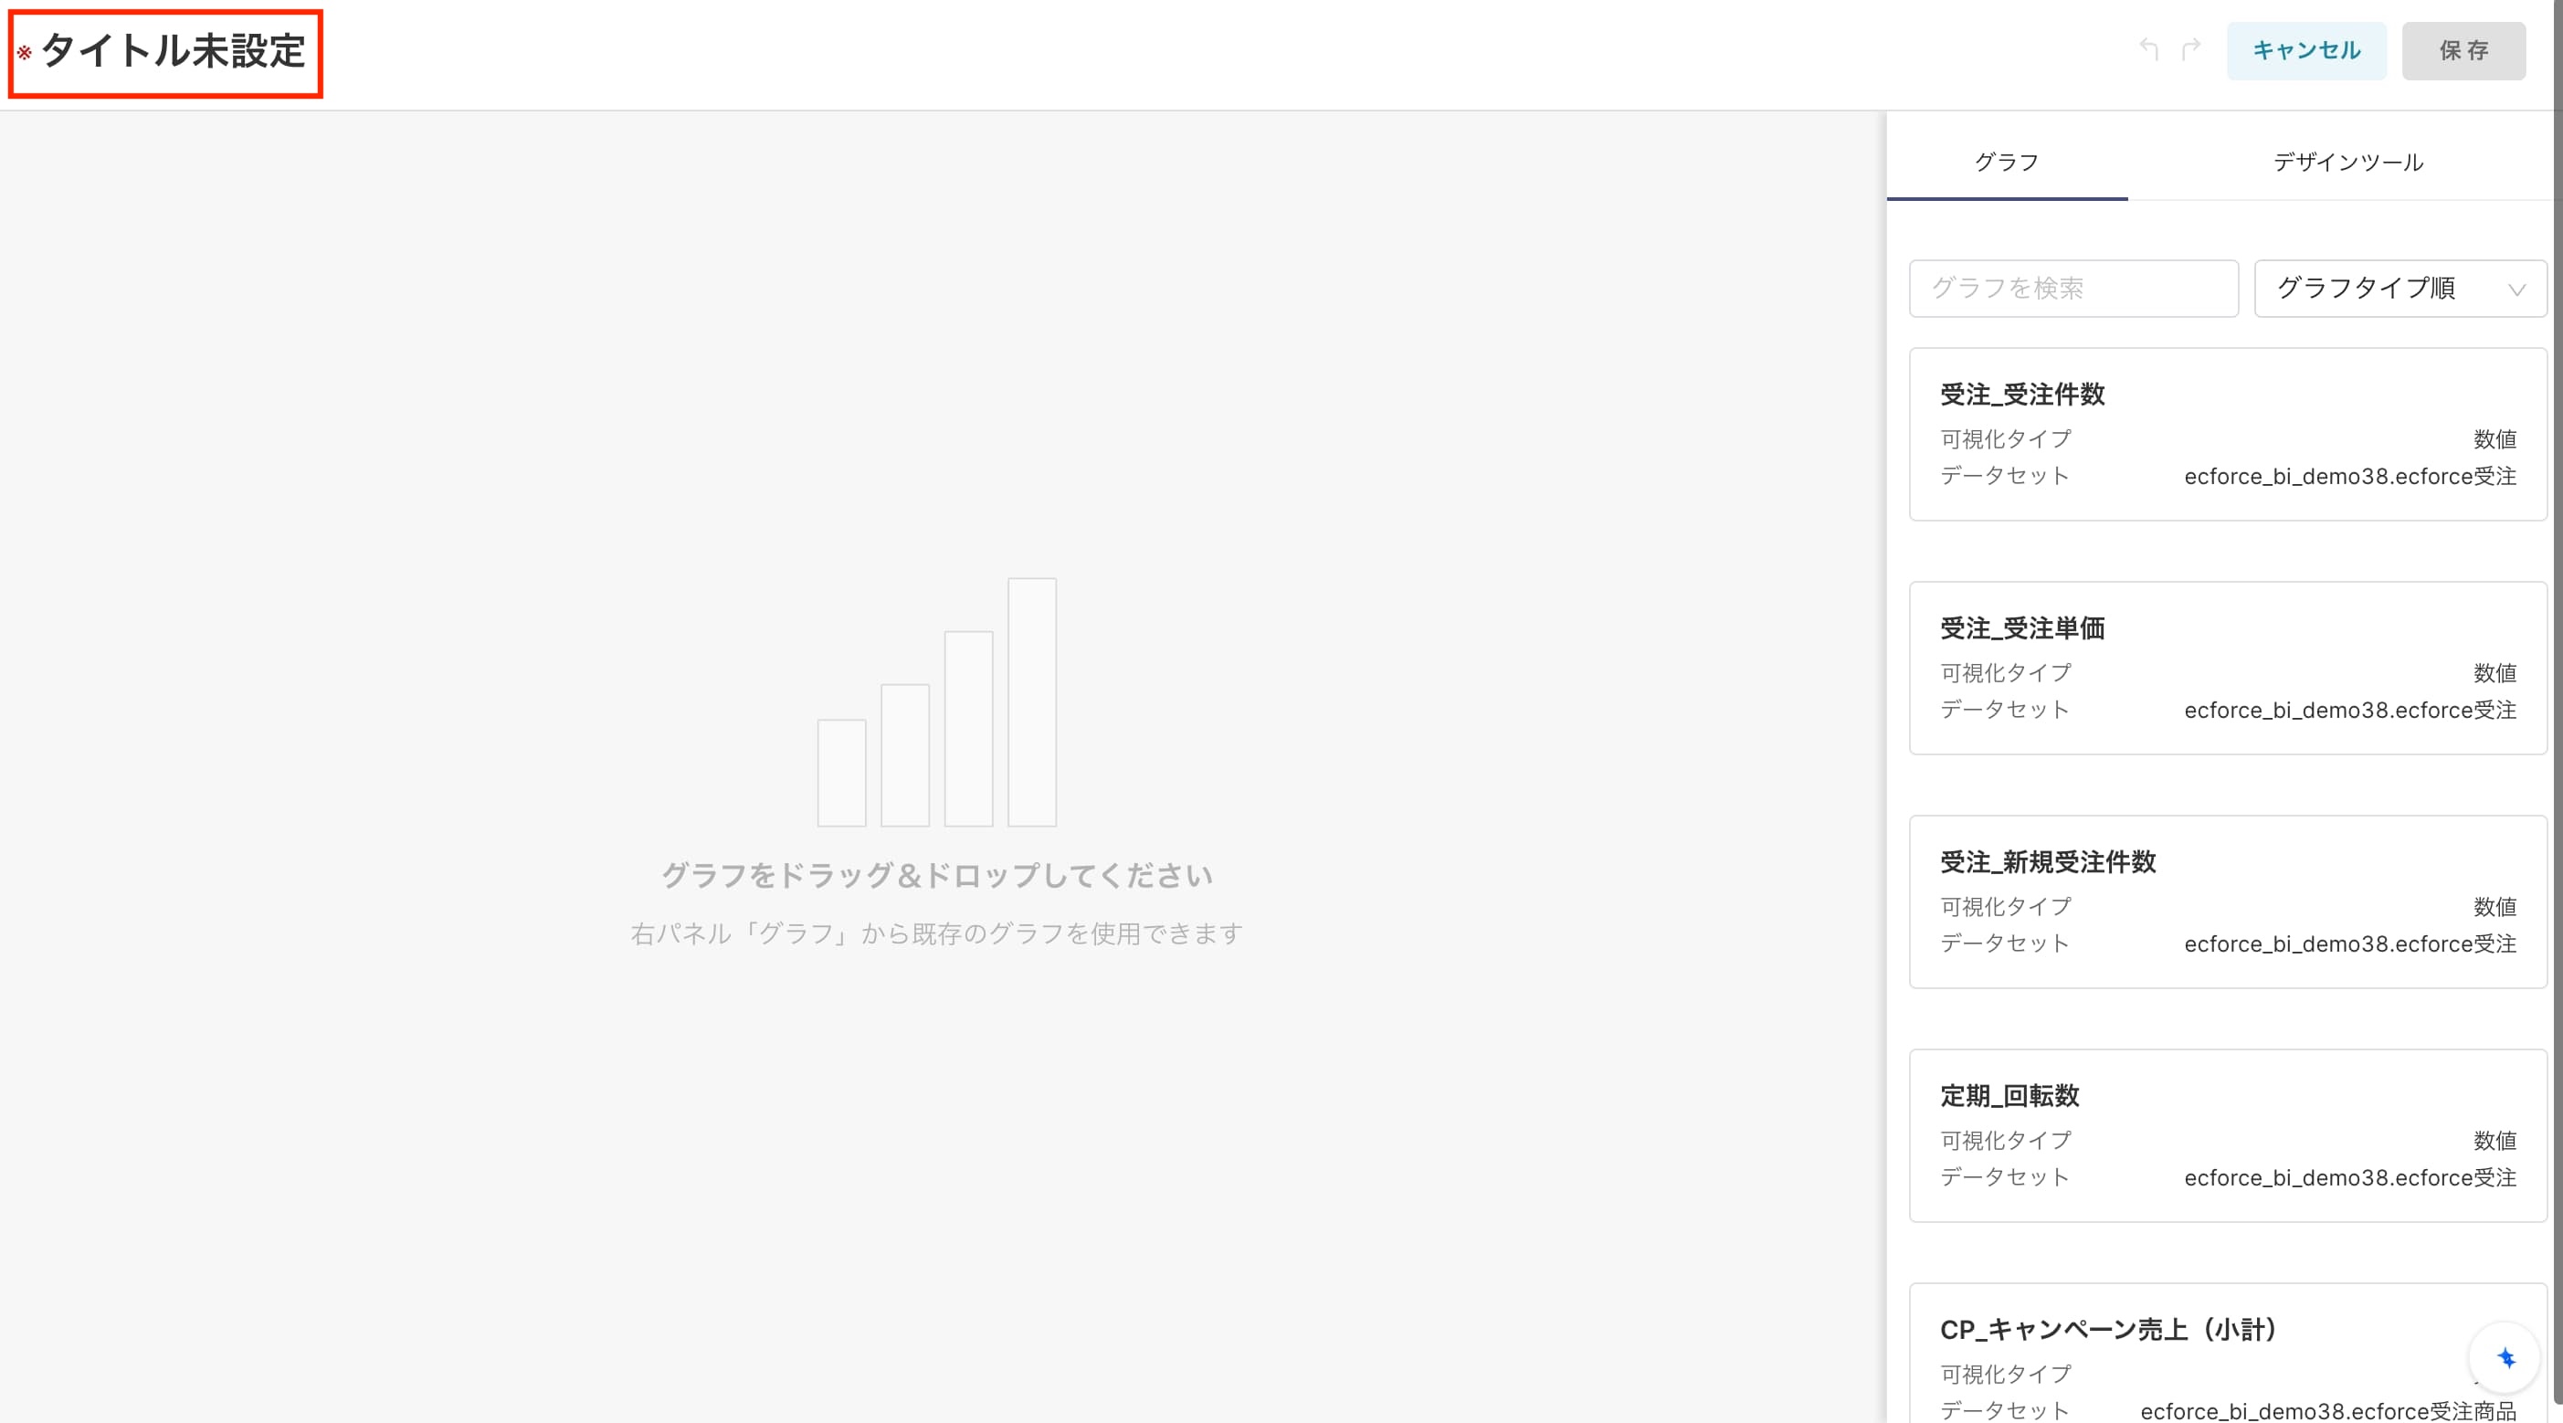Click the bar chart placeholder icon
Screen dimensions: 2563x1423
coord(936,702)
